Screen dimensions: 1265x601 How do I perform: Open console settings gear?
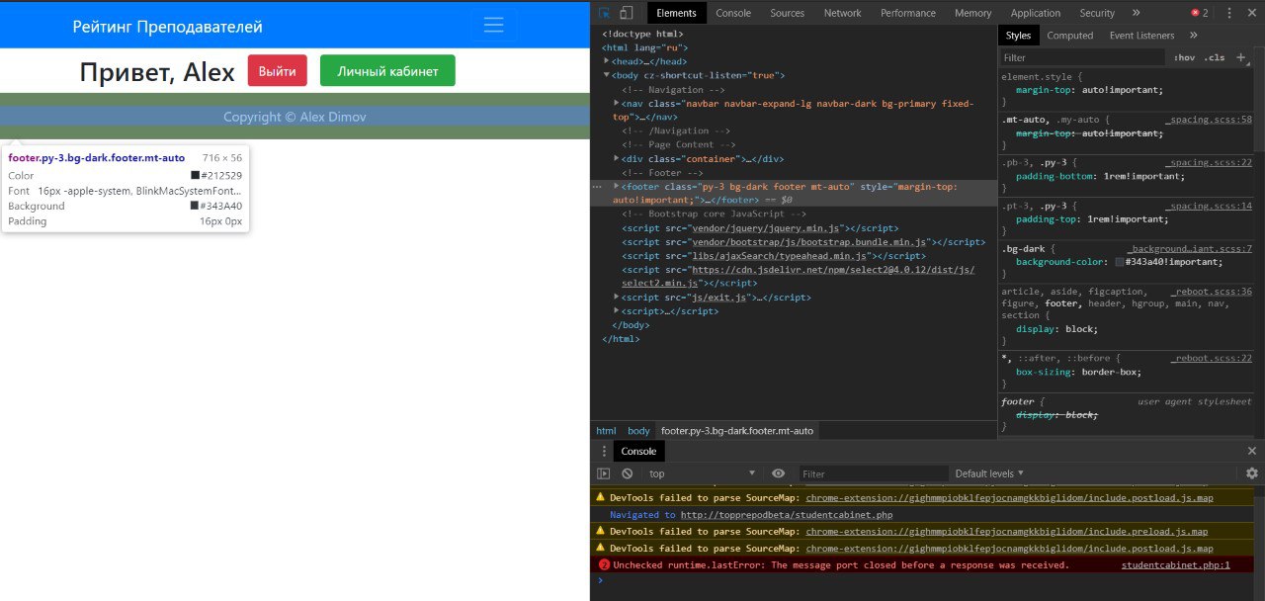click(x=1252, y=473)
